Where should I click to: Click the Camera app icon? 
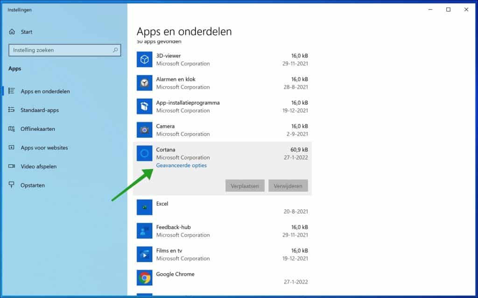coord(145,130)
